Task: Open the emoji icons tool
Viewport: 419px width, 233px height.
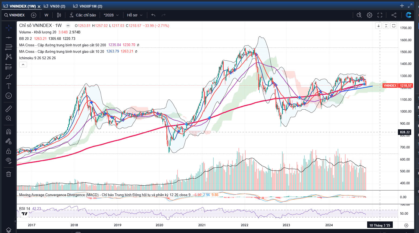Action: (9, 96)
